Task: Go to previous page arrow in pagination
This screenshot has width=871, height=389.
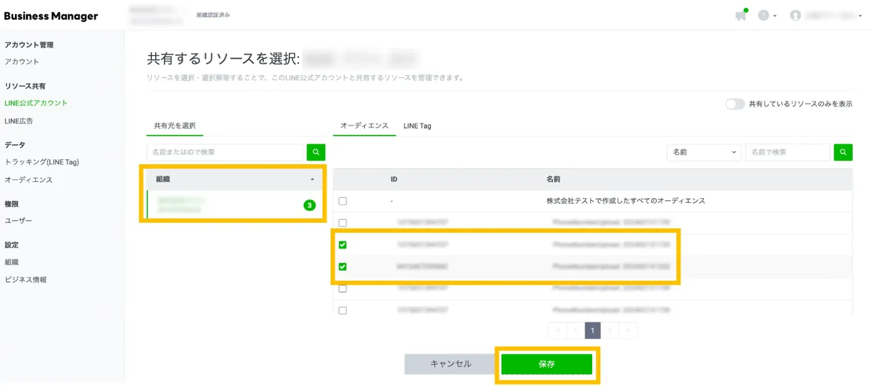Action: coord(575,330)
